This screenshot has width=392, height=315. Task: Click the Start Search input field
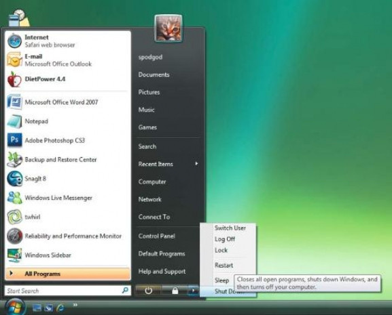tap(68, 291)
